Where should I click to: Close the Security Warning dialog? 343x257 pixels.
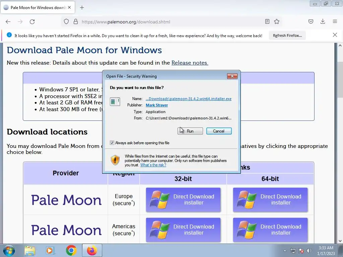[232, 76]
